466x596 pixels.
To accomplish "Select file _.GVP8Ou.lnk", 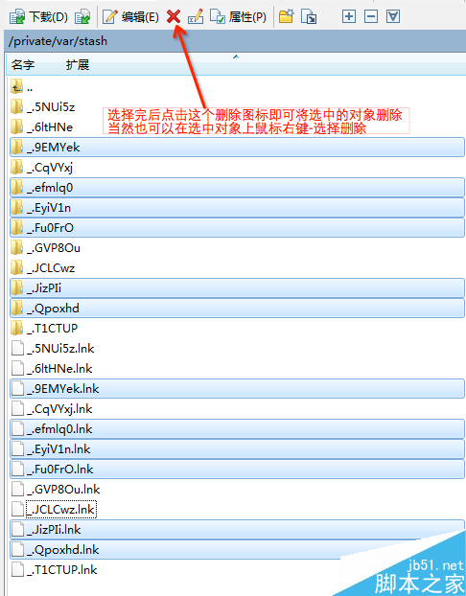I will click(56, 490).
